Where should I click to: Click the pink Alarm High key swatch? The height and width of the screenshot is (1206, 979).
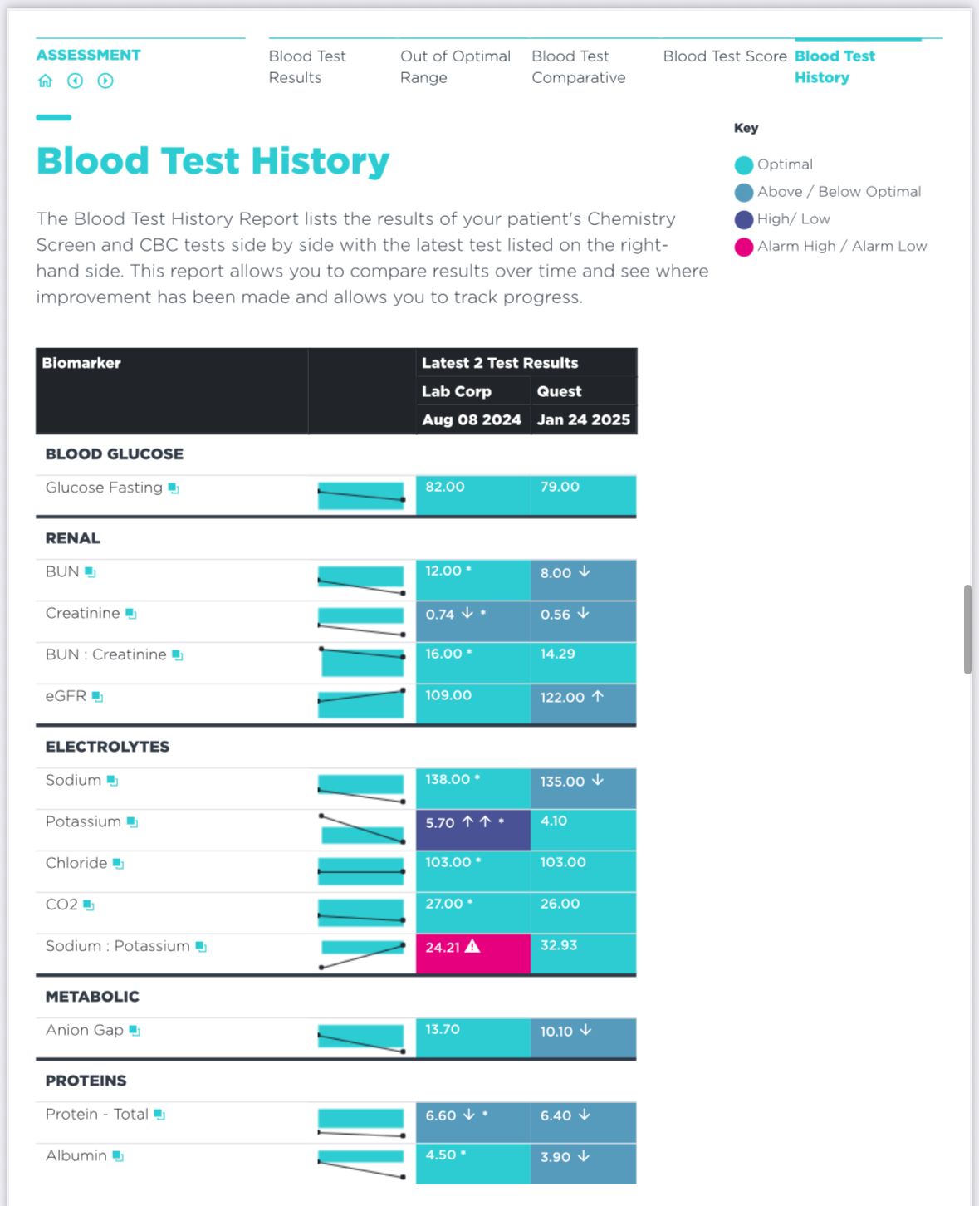point(744,247)
